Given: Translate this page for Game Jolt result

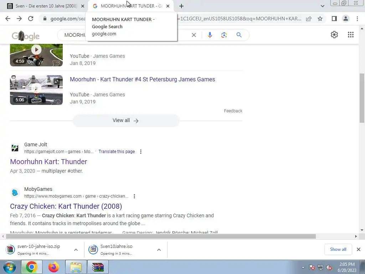Looking at the screenshot, I should [117, 151].
